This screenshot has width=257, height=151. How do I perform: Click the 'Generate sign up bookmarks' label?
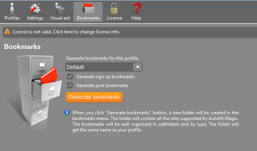tap(105, 77)
